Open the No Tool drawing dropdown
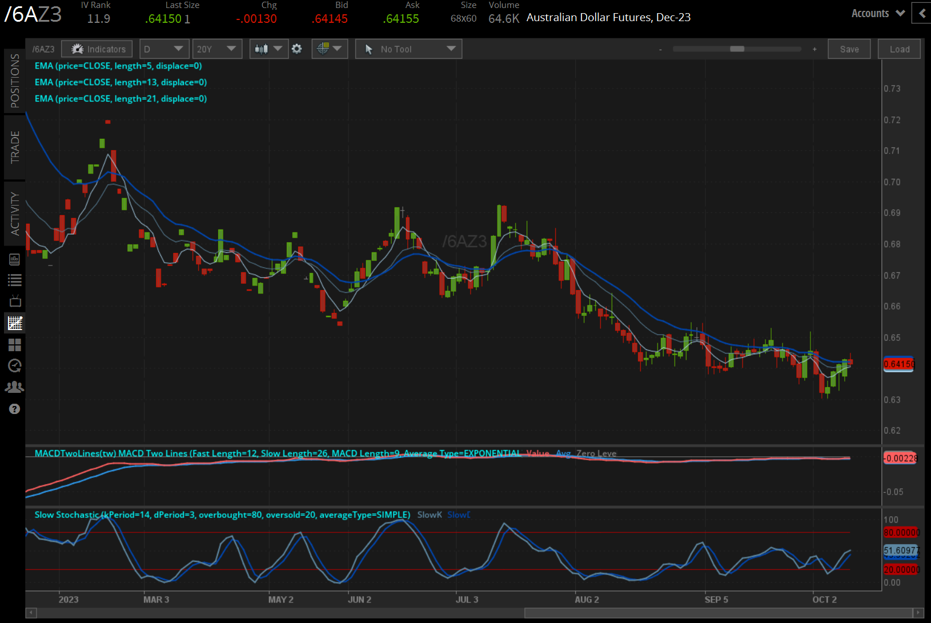 click(x=408, y=49)
